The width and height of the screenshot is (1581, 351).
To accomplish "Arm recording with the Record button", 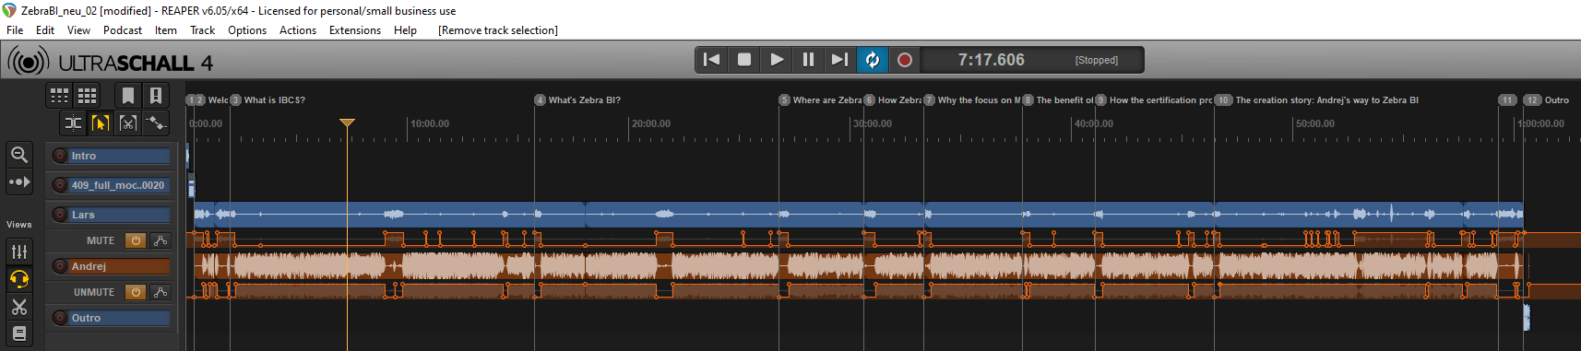I will point(905,60).
